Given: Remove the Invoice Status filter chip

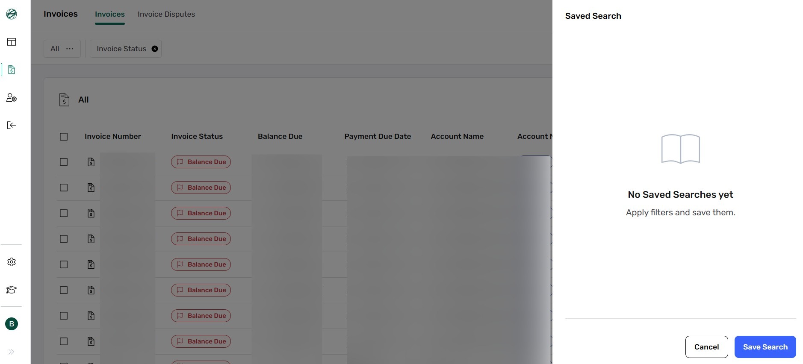Looking at the screenshot, I should point(155,49).
